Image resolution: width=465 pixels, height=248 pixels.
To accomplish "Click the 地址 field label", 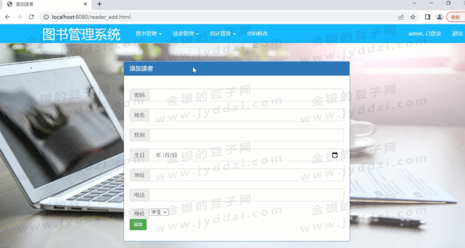I will click(x=139, y=175).
